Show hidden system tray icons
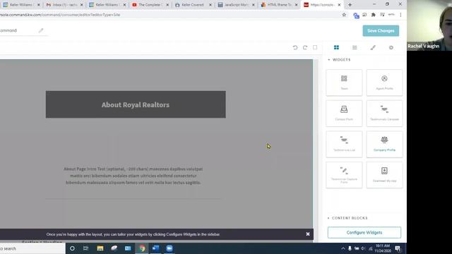This screenshot has width=452, height=254. pyautogui.click(x=343, y=248)
